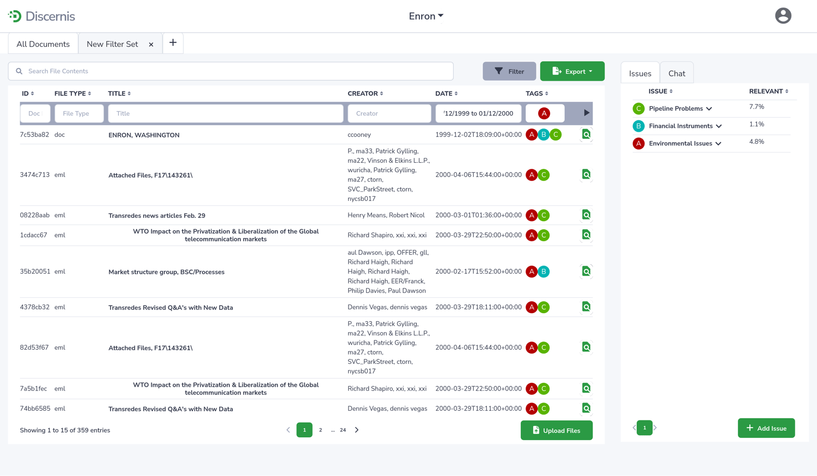Open document preview for ENRON, WASHINGTON row
Screen dimensions: 817x476
[x=586, y=135]
